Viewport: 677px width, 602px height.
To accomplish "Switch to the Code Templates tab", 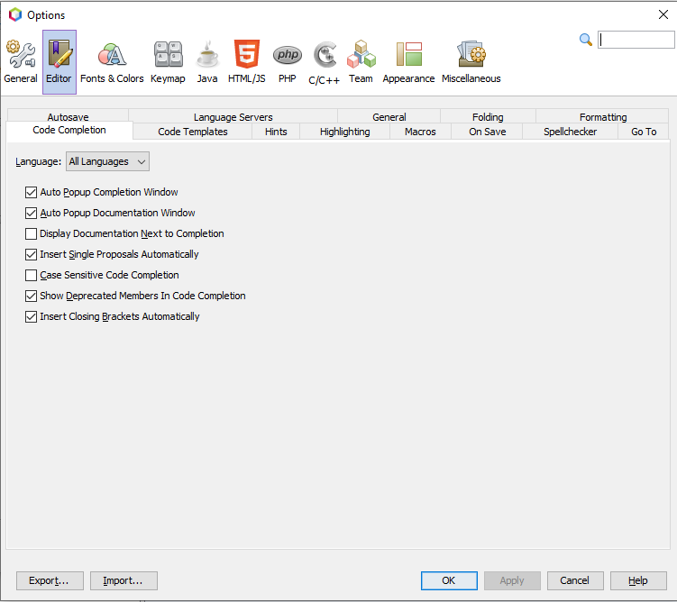I will (x=193, y=132).
